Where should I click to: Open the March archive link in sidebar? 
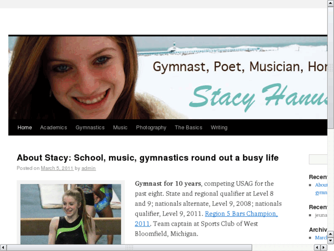click(x=321, y=238)
